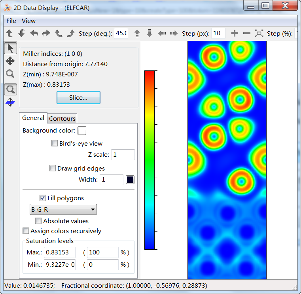Click the grid edge Width field
This screenshot has width=301, height=294.
tap(111, 180)
